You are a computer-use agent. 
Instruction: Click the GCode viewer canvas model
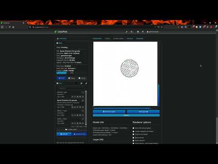(x=129, y=68)
